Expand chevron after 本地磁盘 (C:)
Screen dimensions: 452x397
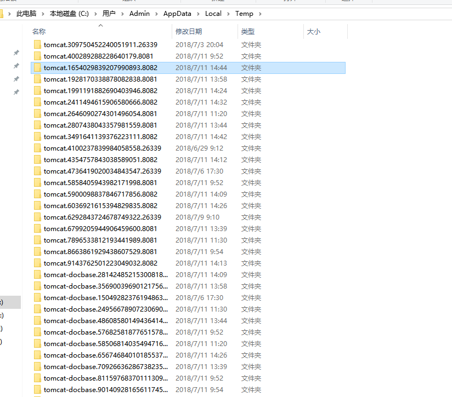95,14
